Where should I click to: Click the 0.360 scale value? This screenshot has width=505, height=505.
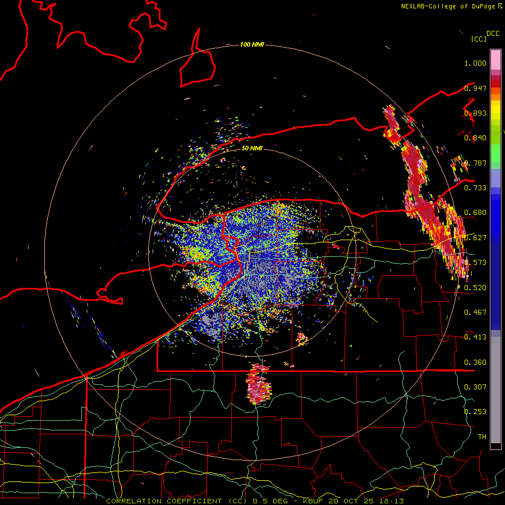click(x=475, y=362)
